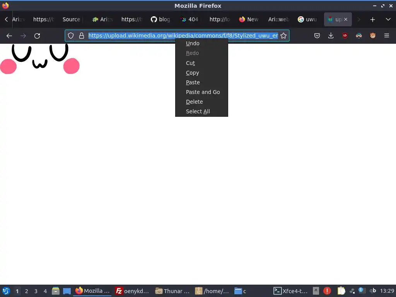Click the red alert tray icon

[327, 291]
